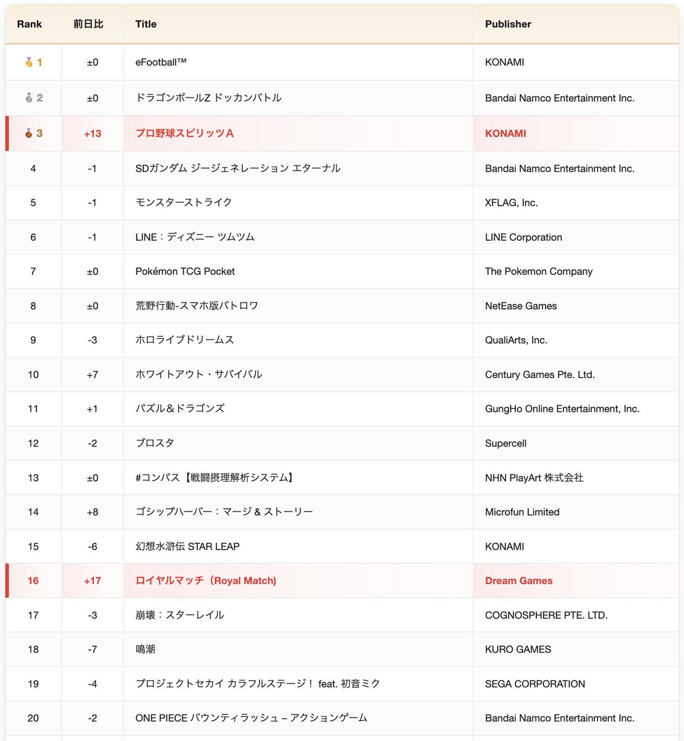Click the +17 change value
The width and height of the screenshot is (684, 741).
point(93,580)
